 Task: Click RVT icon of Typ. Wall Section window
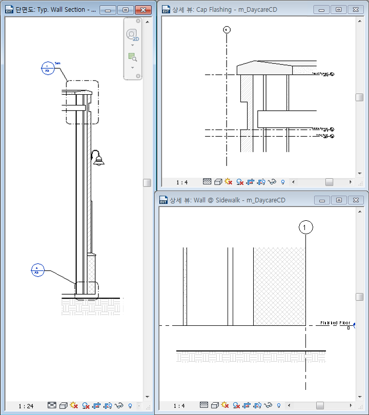pos(9,10)
